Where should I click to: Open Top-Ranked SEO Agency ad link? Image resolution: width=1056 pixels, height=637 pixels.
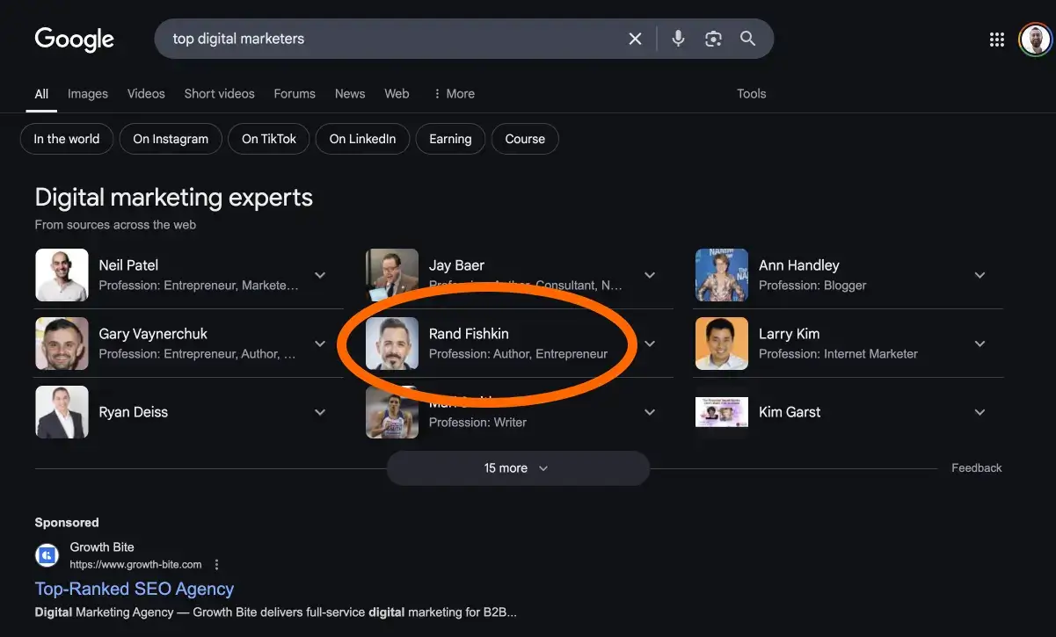click(135, 590)
